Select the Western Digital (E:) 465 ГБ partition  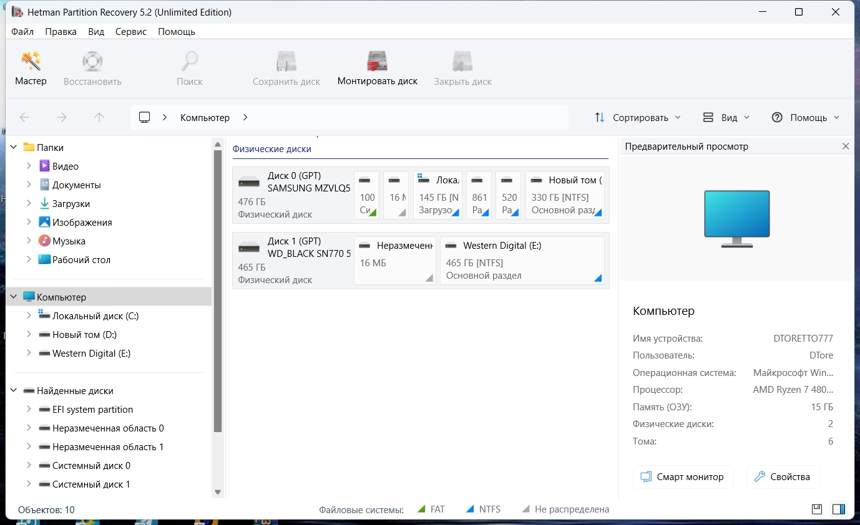[x=522, y=260]
